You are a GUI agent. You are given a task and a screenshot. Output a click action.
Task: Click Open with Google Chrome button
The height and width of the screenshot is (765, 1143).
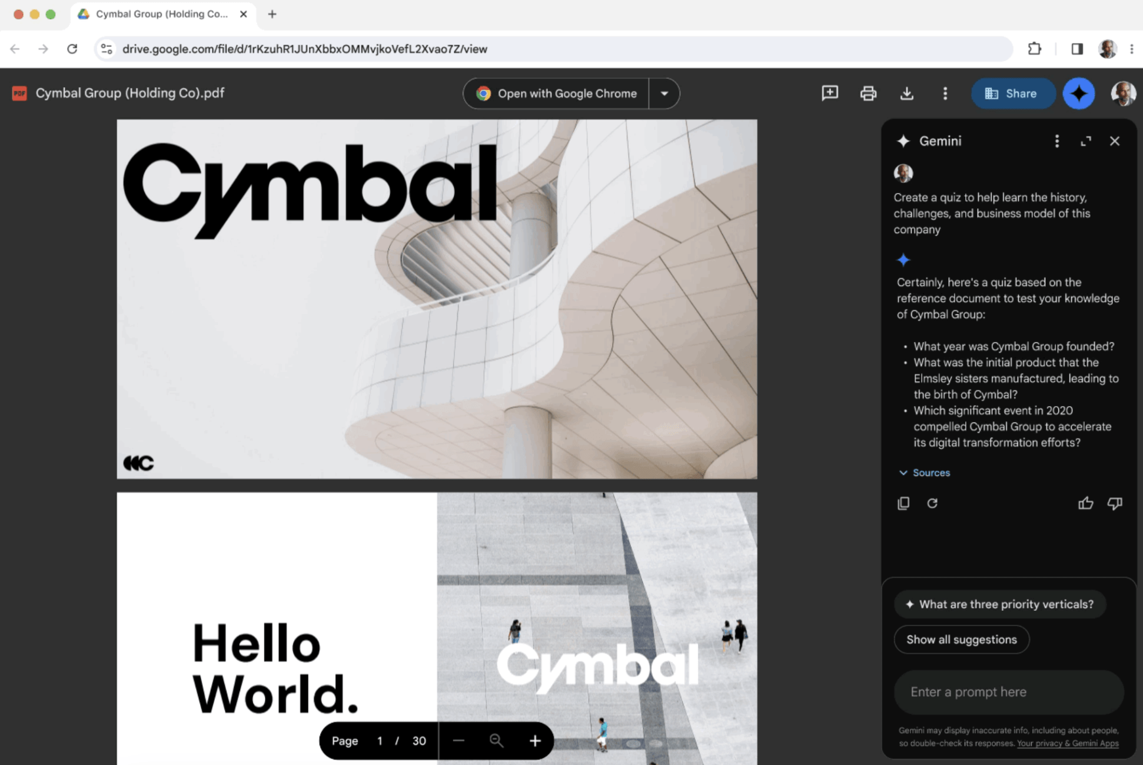[x=556, y=93]
